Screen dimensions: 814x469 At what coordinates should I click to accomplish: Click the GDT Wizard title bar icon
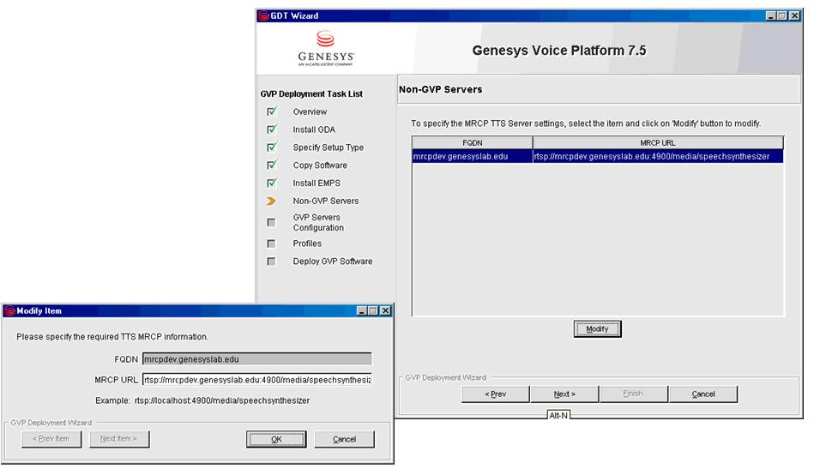coord(263,15)
